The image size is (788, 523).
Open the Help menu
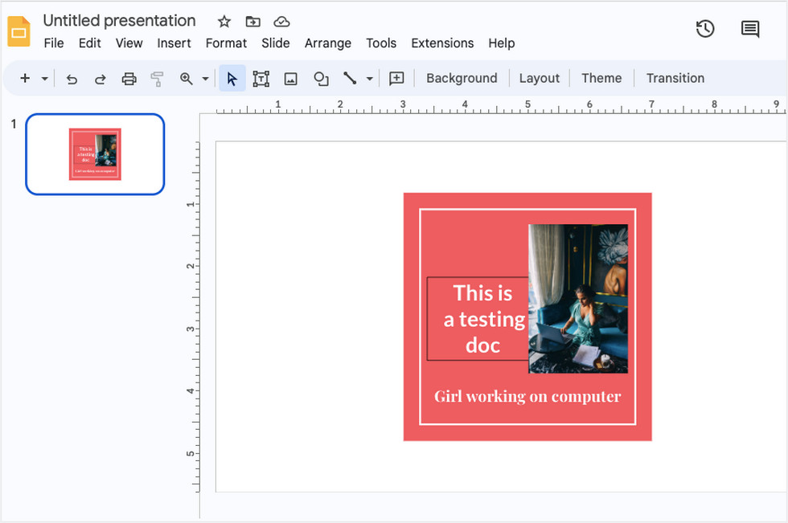tap(502, 43)
